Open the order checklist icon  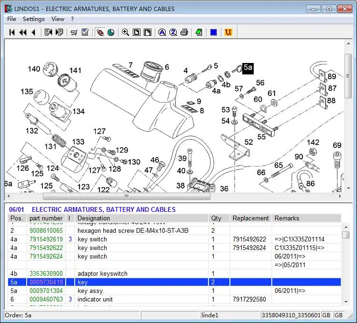[85, 32]
